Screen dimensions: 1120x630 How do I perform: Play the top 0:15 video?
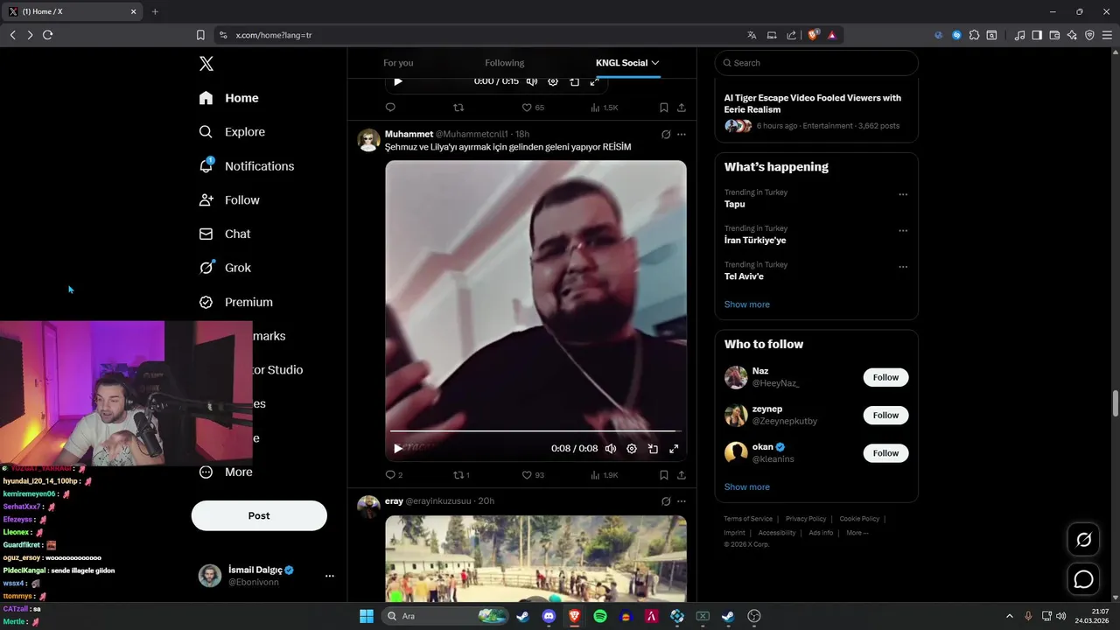coord(398,81)
